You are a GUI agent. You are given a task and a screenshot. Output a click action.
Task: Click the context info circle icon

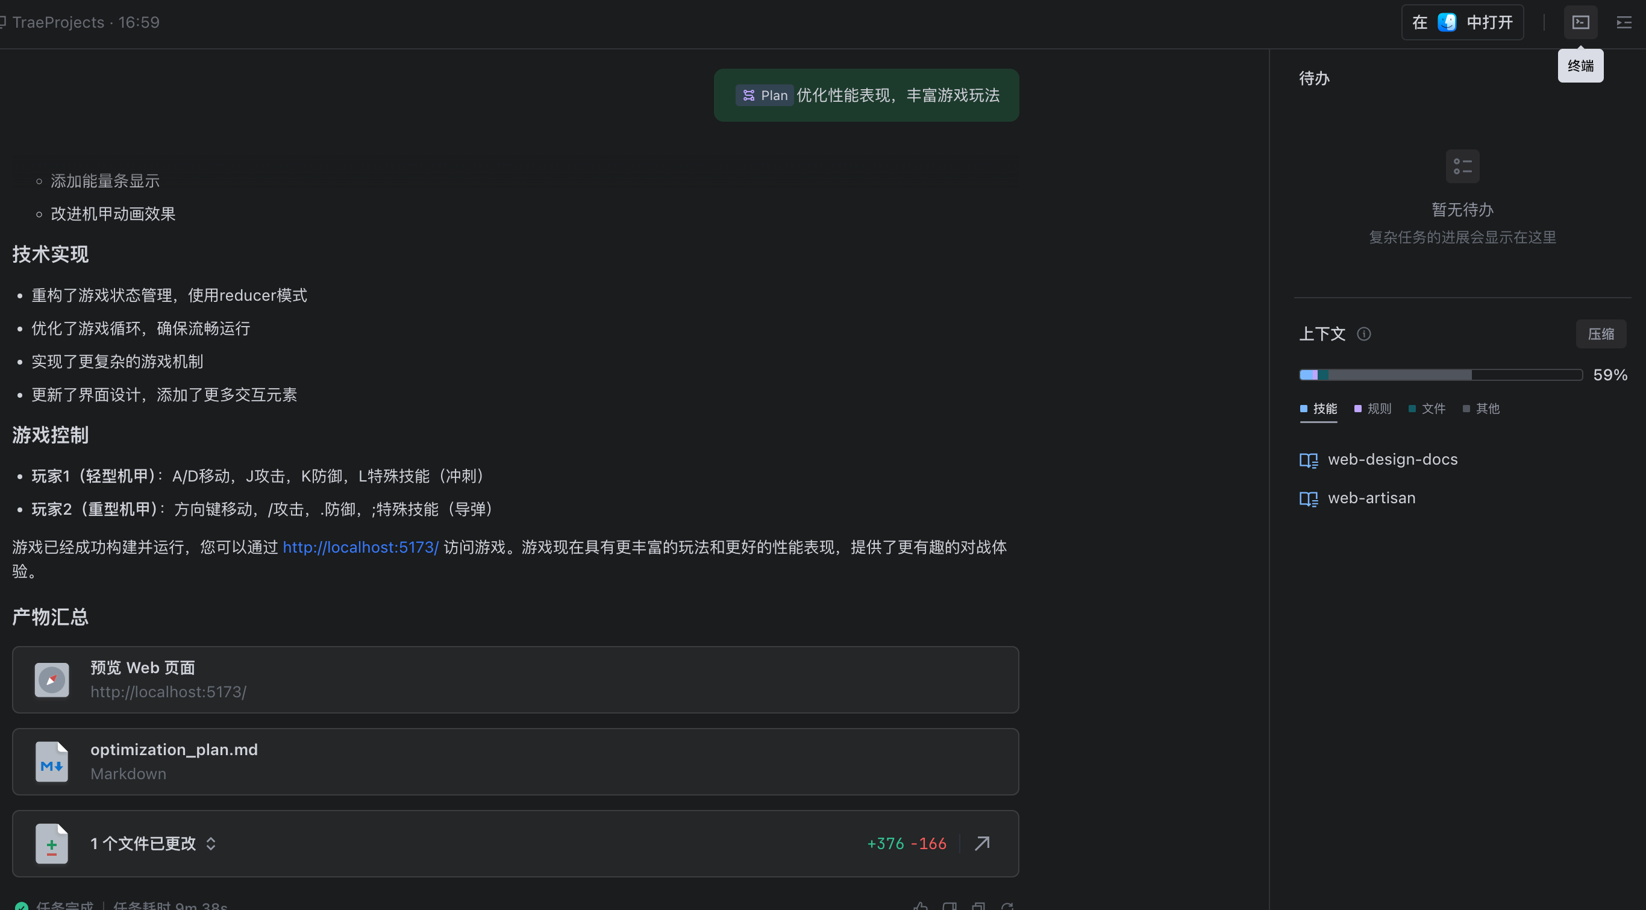(1363, 334)
